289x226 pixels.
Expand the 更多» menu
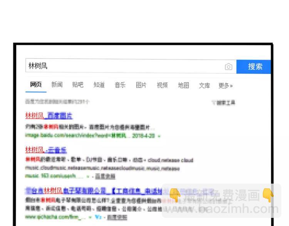(225, 86)
